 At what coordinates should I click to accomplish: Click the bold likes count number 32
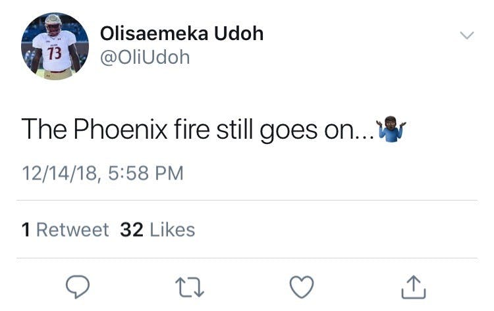coord(132,229)
